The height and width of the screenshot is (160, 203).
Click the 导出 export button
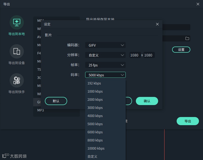coord(188,121)
